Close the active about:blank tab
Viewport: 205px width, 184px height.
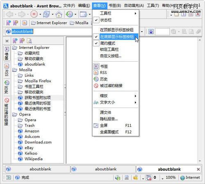click(x=198, y=169)
